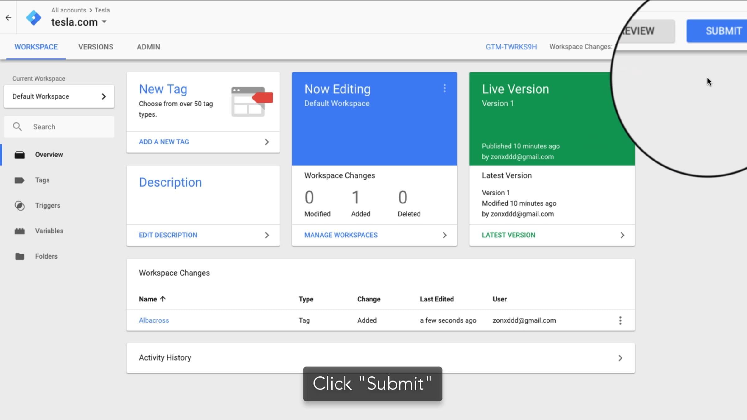
Task: Click the back arrow icon
Action: tap(8, 18)
